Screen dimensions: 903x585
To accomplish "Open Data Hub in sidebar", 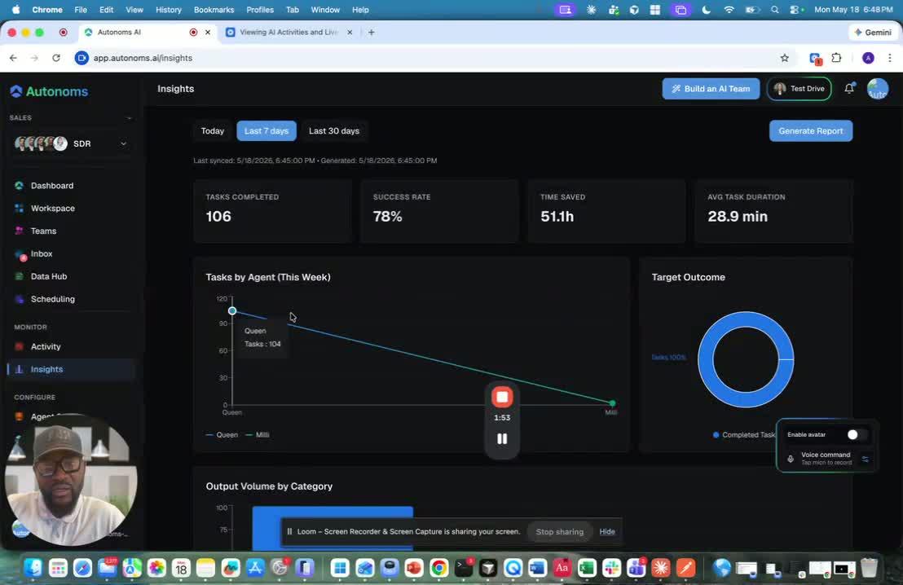I will [x=48, y=276].
